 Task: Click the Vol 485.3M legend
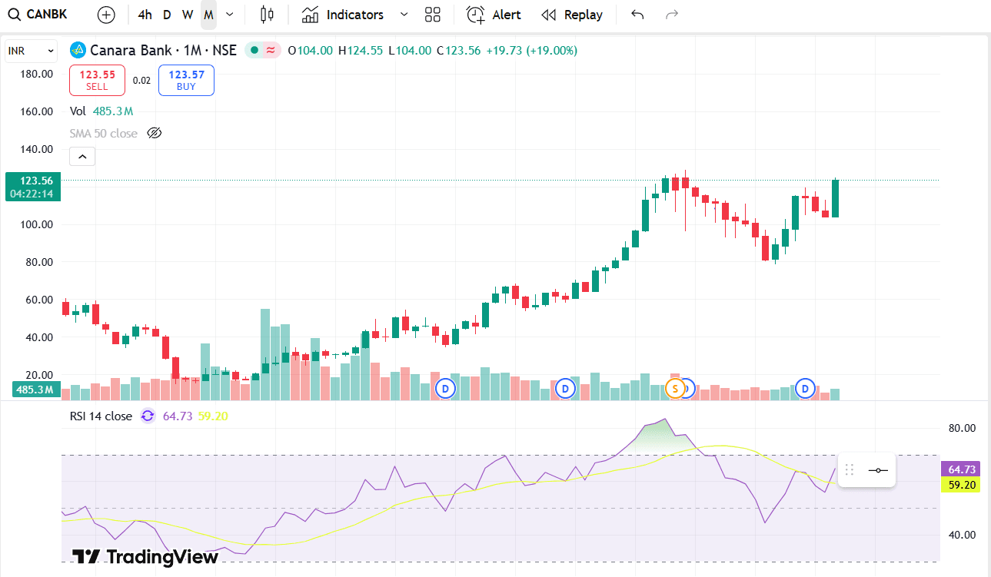[x=101, y=111]
